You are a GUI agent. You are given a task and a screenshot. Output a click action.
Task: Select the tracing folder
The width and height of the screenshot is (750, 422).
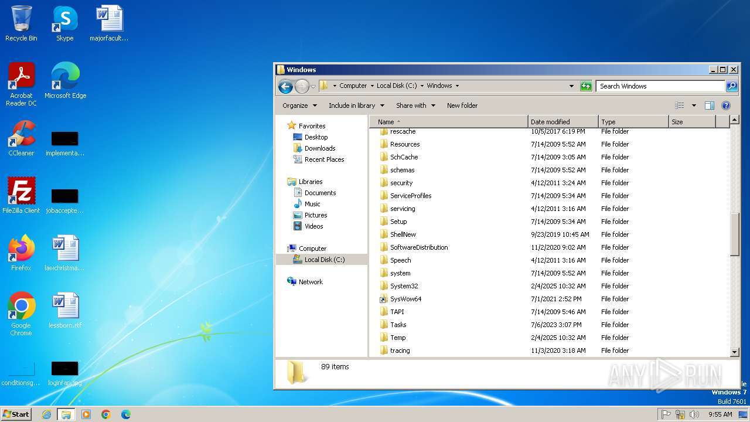pyautogui.click(x=400, y=350)
